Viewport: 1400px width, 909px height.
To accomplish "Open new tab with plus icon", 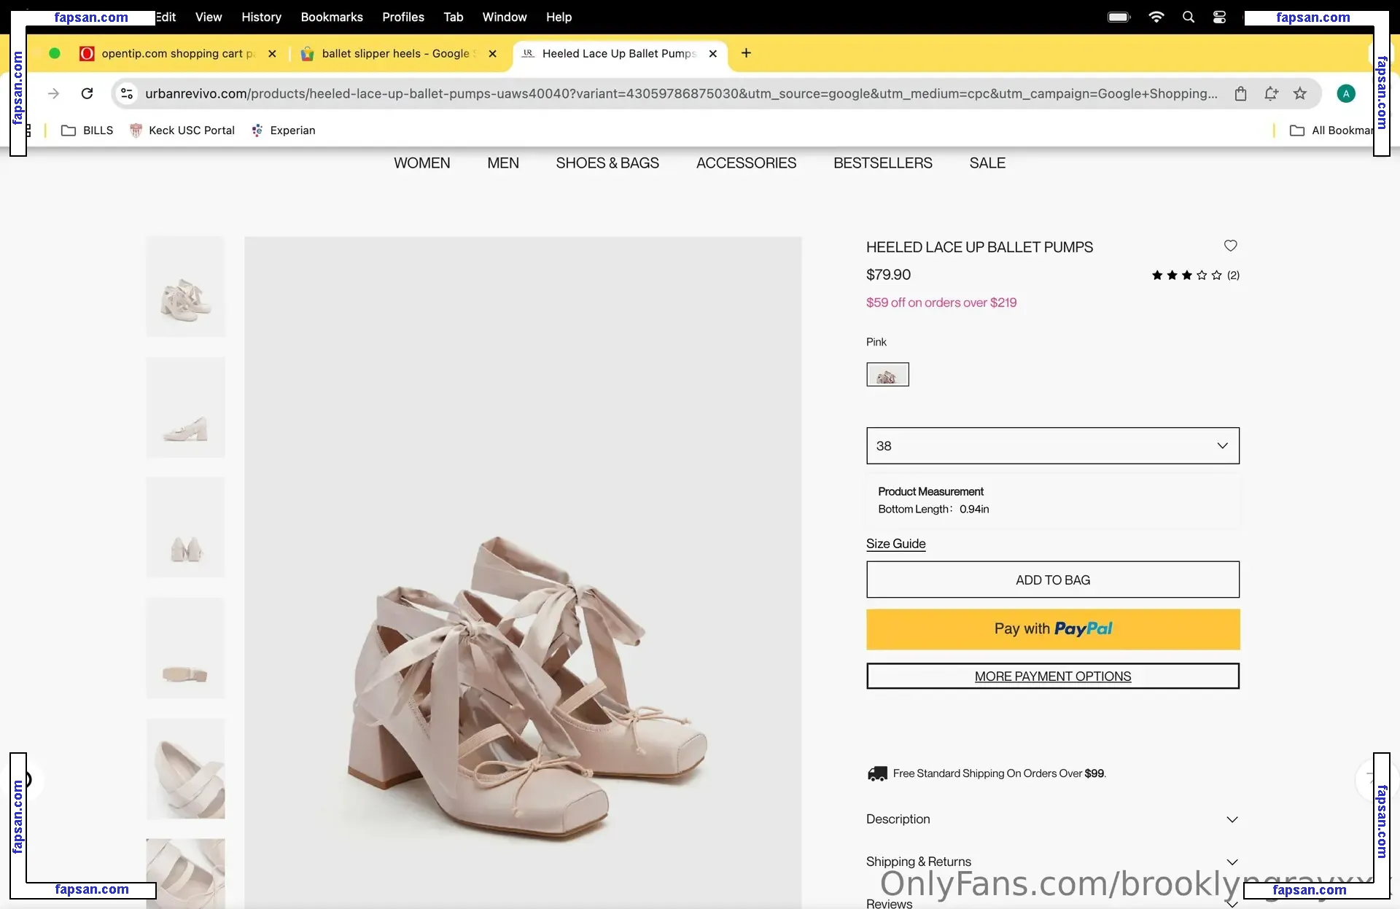I will (x=746, y=53).
